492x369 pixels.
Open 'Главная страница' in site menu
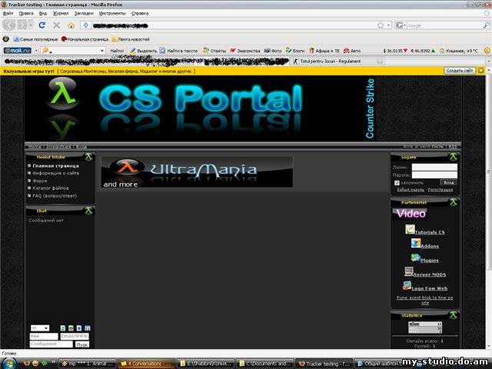(56, 166)
